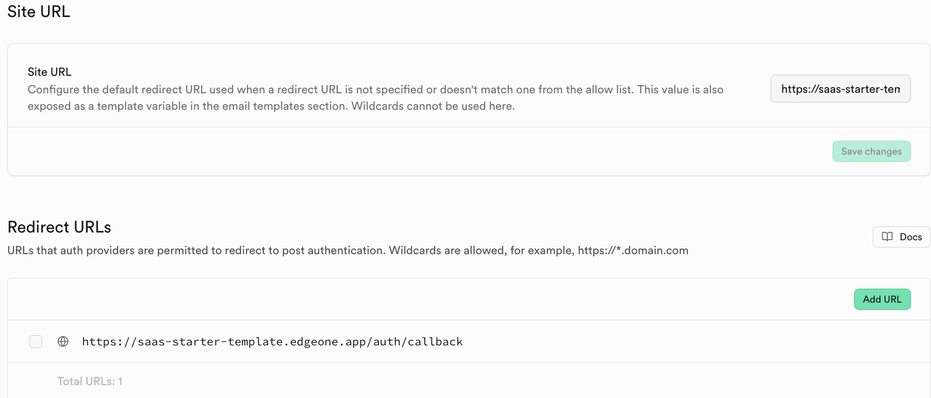Click the globe icon beside the redirect URL
Image resolution: width=931 pixels, height=398 pixels.
[x=63, y=341]
